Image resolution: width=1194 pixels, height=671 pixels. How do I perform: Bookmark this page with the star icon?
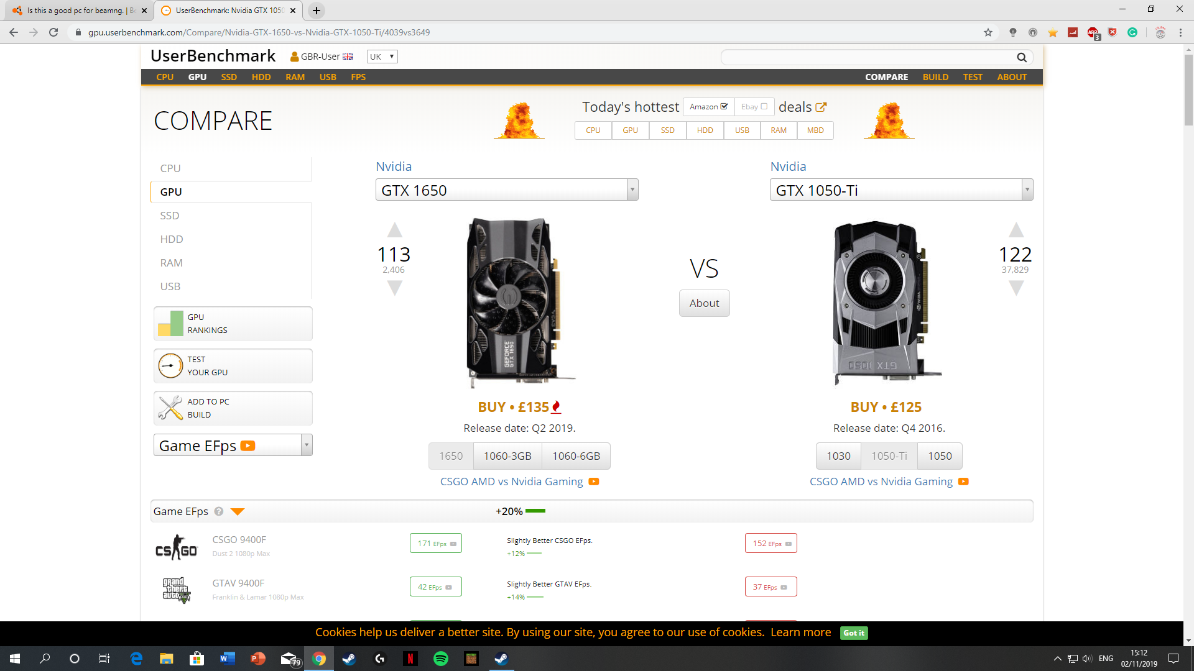(988, 32)
